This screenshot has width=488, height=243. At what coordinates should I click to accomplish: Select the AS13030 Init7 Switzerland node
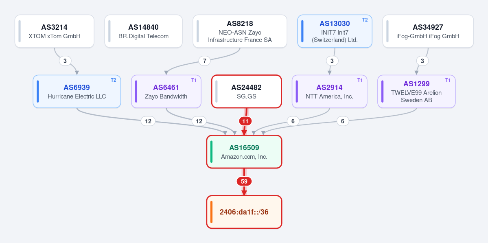tap(335, 31)
